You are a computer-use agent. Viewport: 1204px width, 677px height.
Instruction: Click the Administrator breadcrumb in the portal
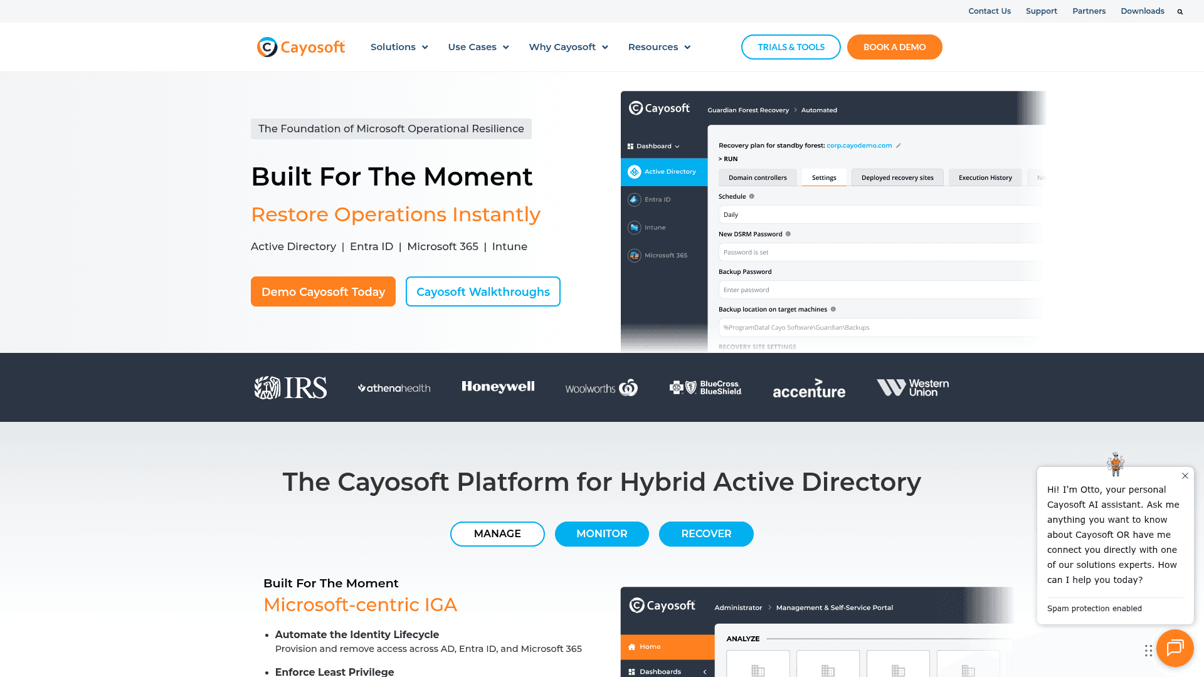pyautogui.click(x=738, y=607)
